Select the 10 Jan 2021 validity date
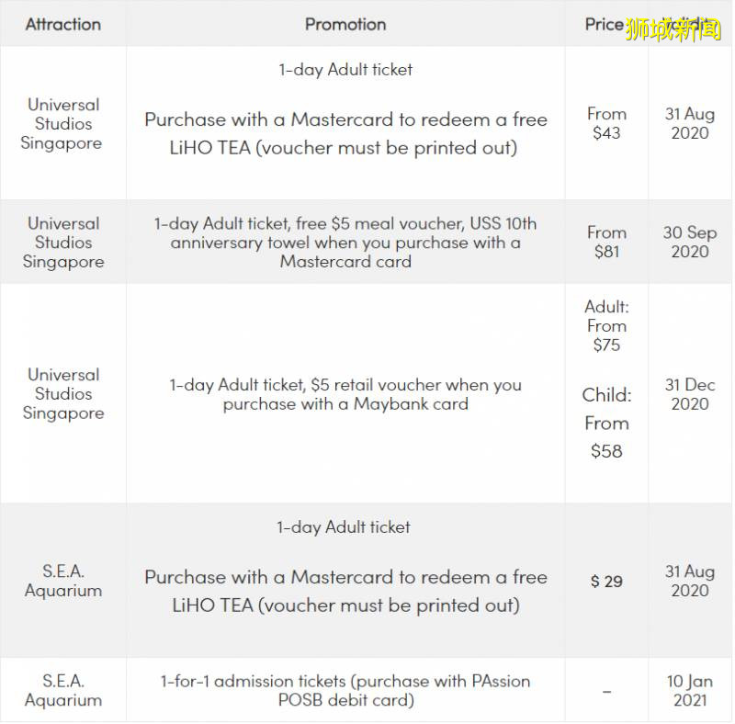Image resolution: width=735 pixels, height=724 pixels. pyautogui.click(x=689, y=690)
